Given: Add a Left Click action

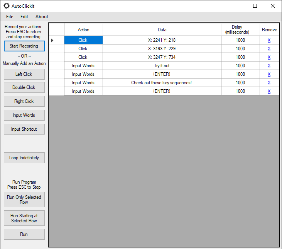Looking at the screenshot, I should pyautogui.click(x=24, y=74).
